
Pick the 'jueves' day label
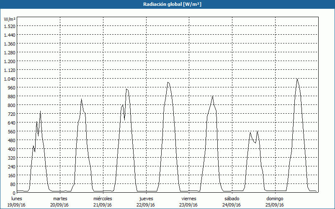[x=146, y=199]
